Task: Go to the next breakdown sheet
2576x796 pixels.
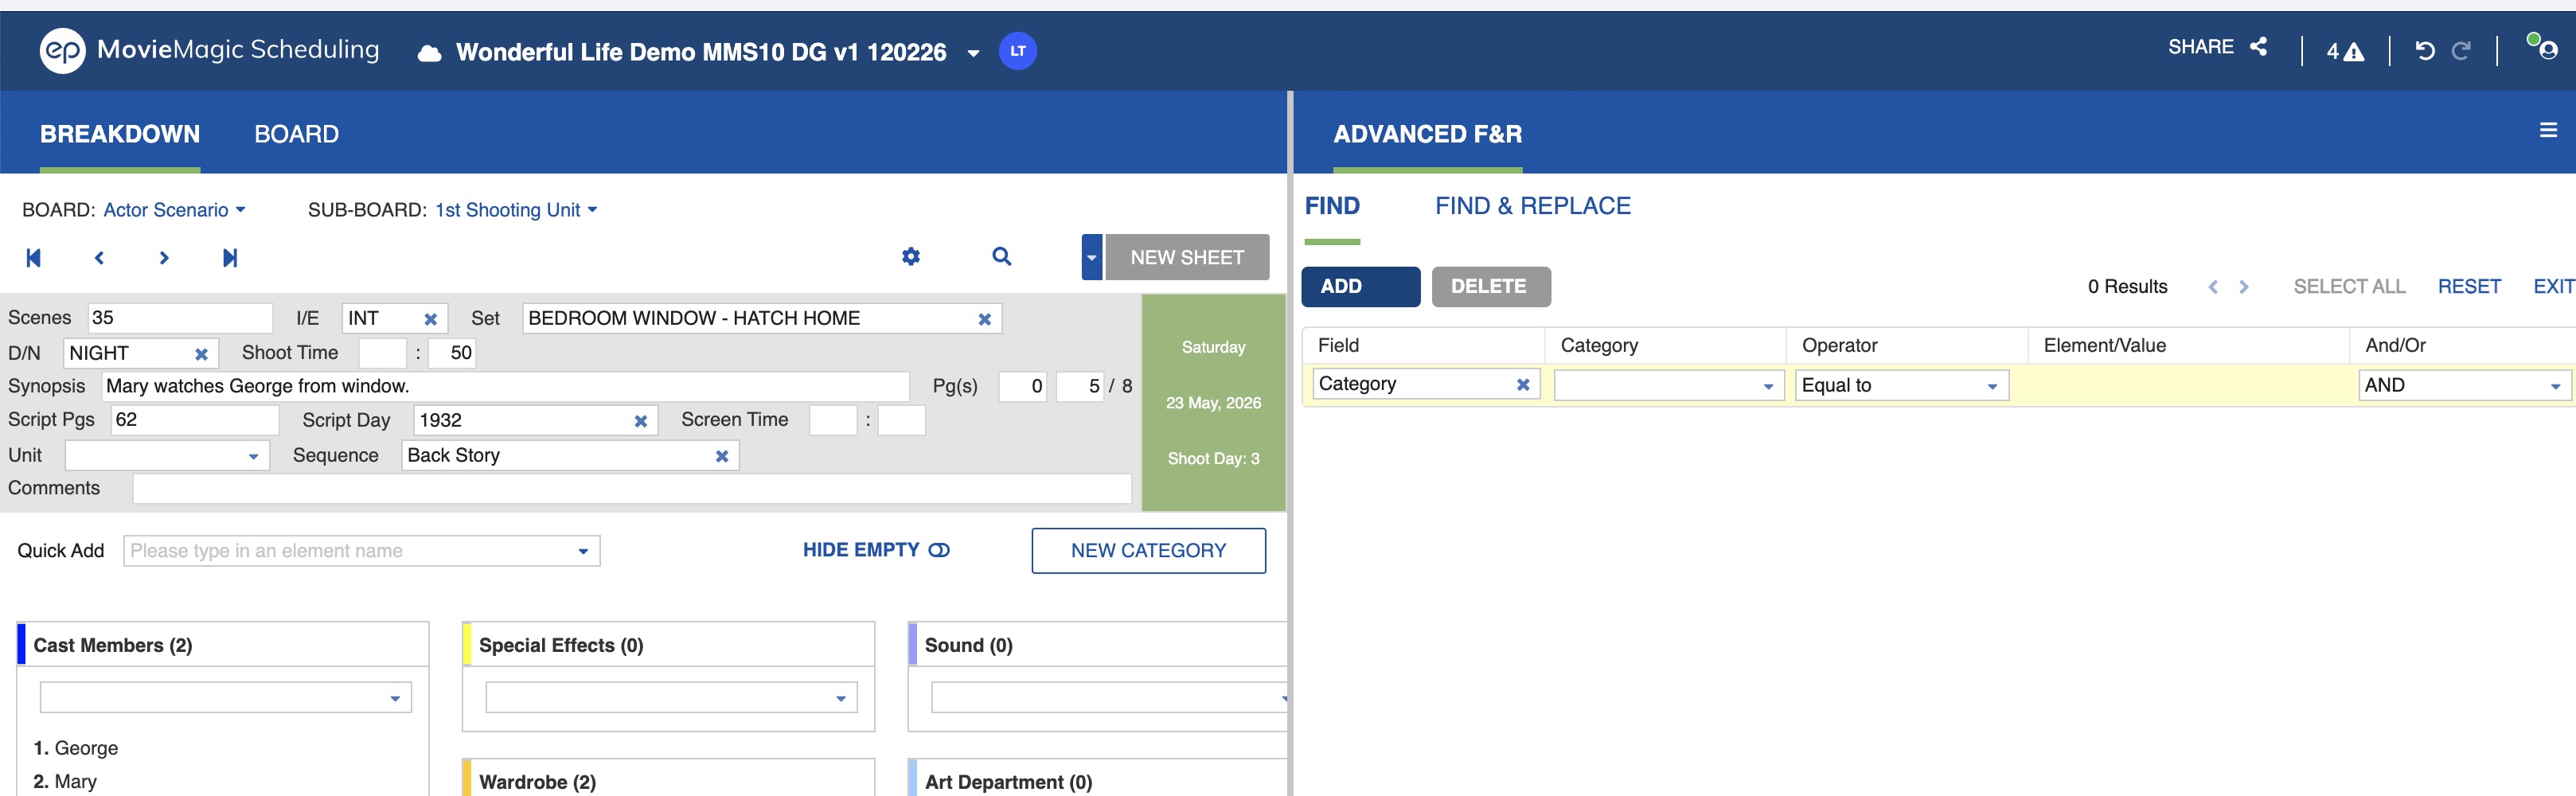Action: (x=164, y=258)
